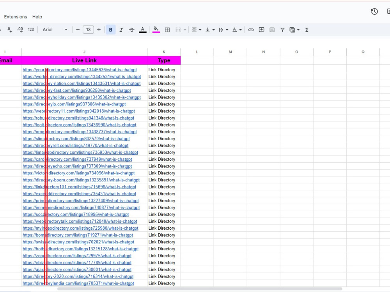390x292 pixels.
Task: Open vertical align dropdown
Action: 210,30
